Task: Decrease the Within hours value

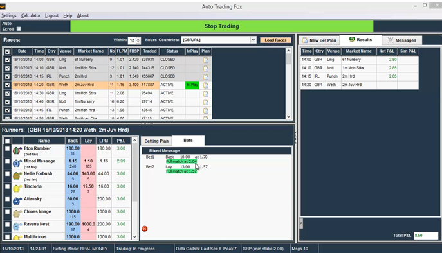Action: [138, 42]
